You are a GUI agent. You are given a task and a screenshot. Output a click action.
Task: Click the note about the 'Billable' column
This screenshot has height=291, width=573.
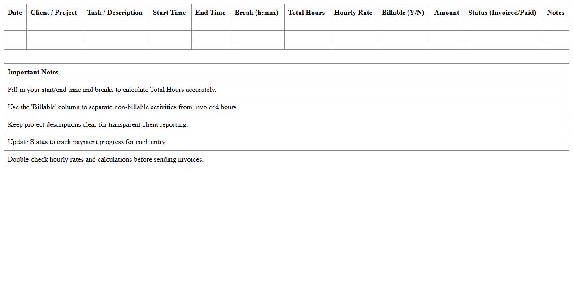tap(123, 107)
